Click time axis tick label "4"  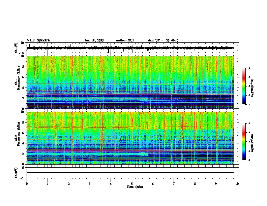tap(111, 184)
